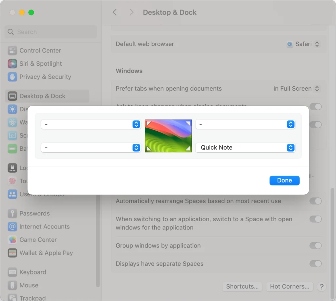Open the Quick Note hot corner dropdown

(x=245, y=148)
